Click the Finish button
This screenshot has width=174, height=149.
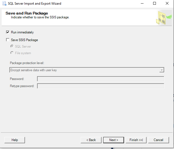point(136,140)
